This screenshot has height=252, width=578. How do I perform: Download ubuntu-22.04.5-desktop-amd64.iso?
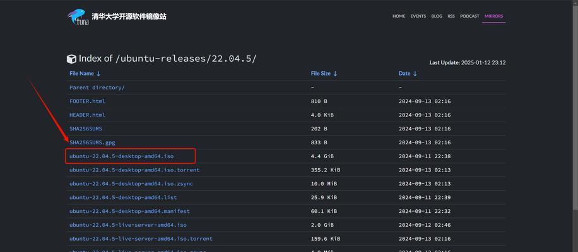click(121, 156)
